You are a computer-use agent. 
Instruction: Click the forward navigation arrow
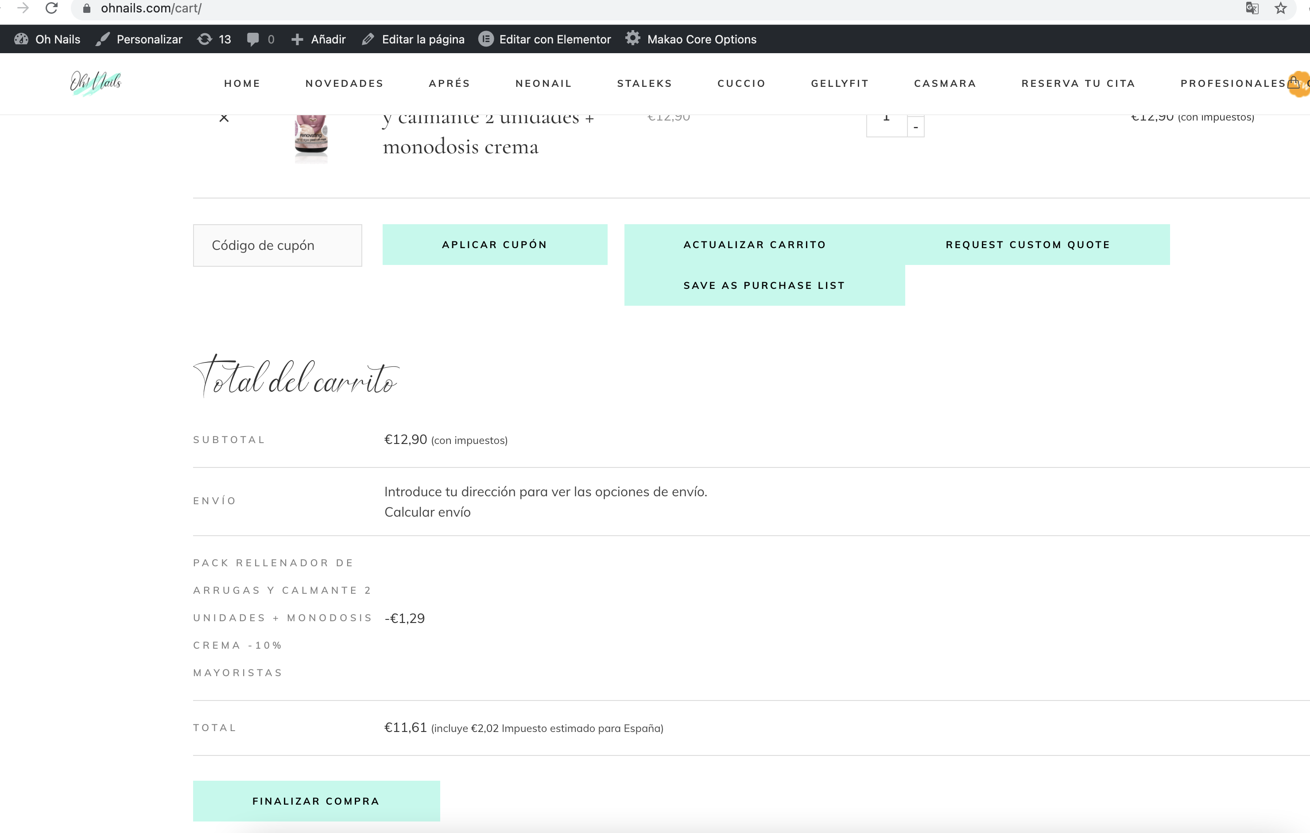pyautogui.click(x=22, y=8)
